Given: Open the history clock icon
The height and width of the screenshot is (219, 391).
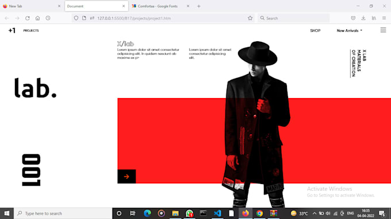Looking at the screenshot, I should click(48, 18).
